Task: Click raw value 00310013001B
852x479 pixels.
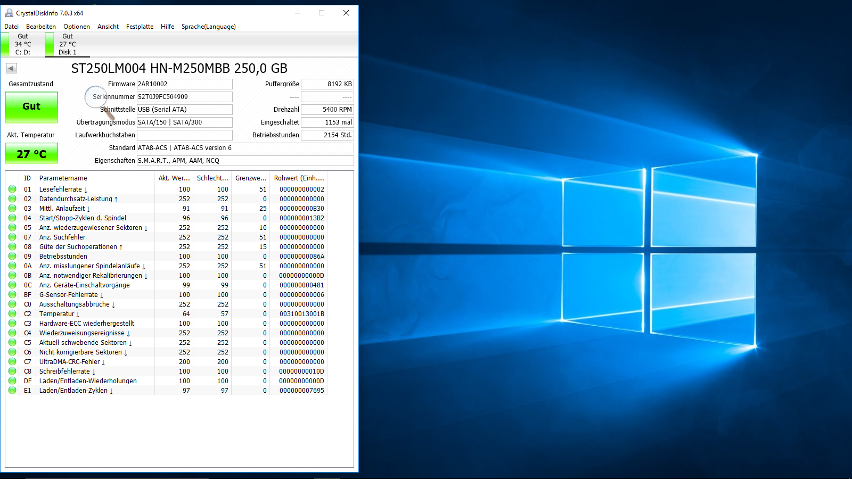Action: pos(302,314)
